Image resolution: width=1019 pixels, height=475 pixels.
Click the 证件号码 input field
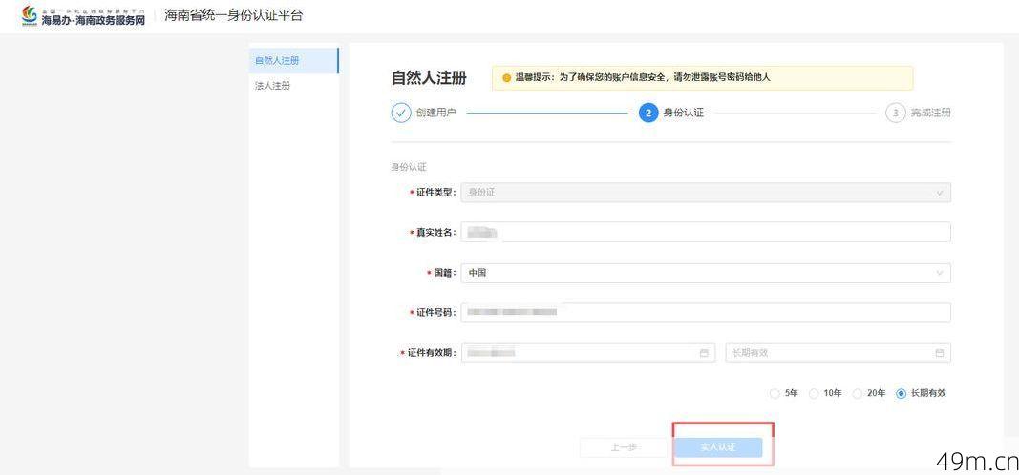[706, 313]
